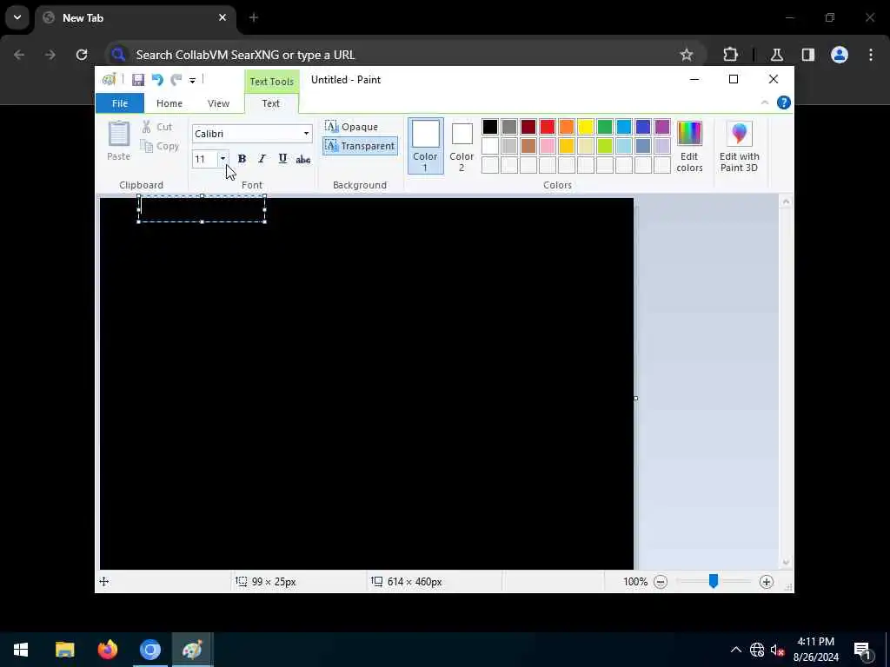Image resolution: width=890 pixels, height=667 pixels.
Task: Click Edit with Paint 3D
Action: (x=739, y=146)
